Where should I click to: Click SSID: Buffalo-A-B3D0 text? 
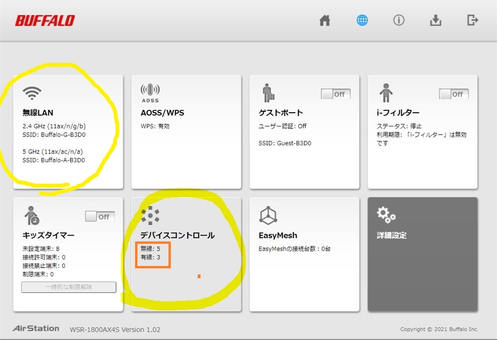[53, 160]
